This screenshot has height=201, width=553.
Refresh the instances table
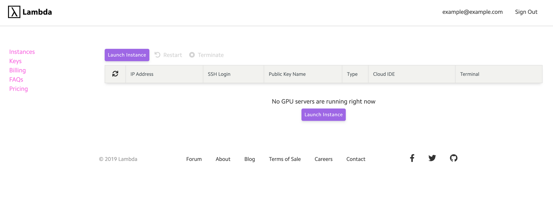(x=115, y=74)
